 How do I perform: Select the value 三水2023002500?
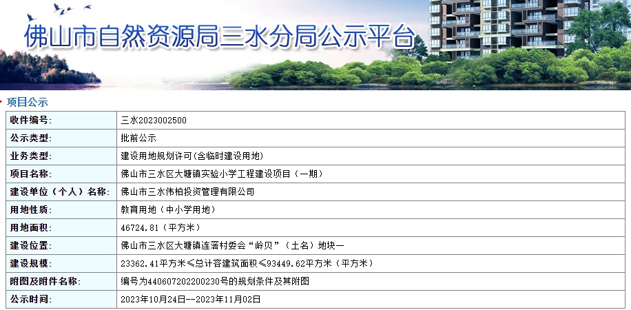(x=154, y=121)
